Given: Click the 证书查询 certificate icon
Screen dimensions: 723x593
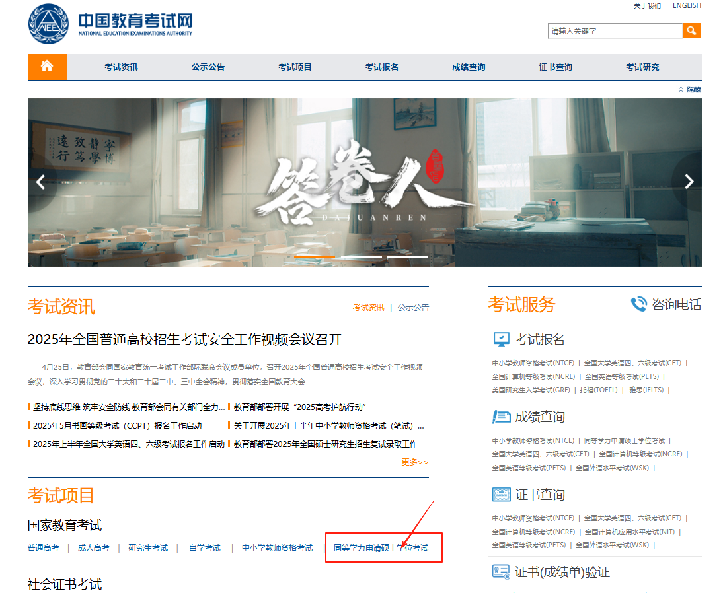Looking at the screenshot, I should click(501, 495).
